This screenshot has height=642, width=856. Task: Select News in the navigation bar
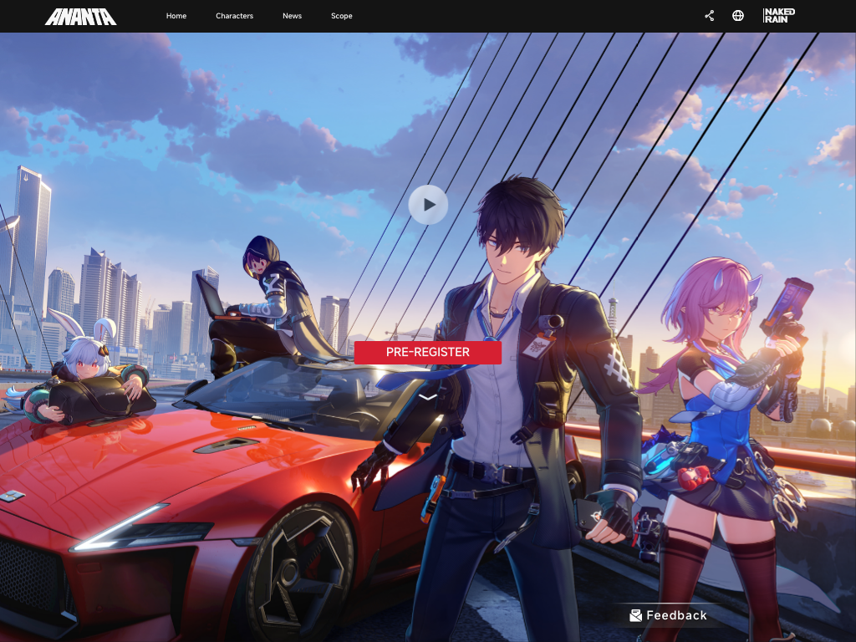pos(292,16)
